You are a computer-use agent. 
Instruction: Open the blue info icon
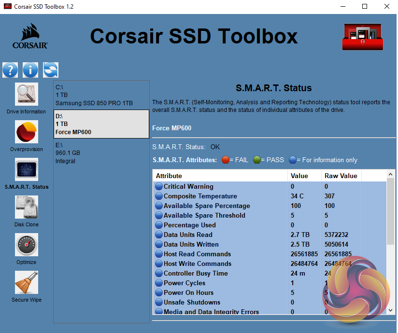click(30, 69)
